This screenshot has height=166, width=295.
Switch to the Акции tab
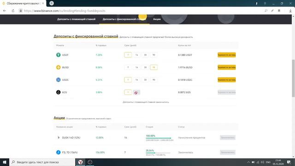click(157, 19)
